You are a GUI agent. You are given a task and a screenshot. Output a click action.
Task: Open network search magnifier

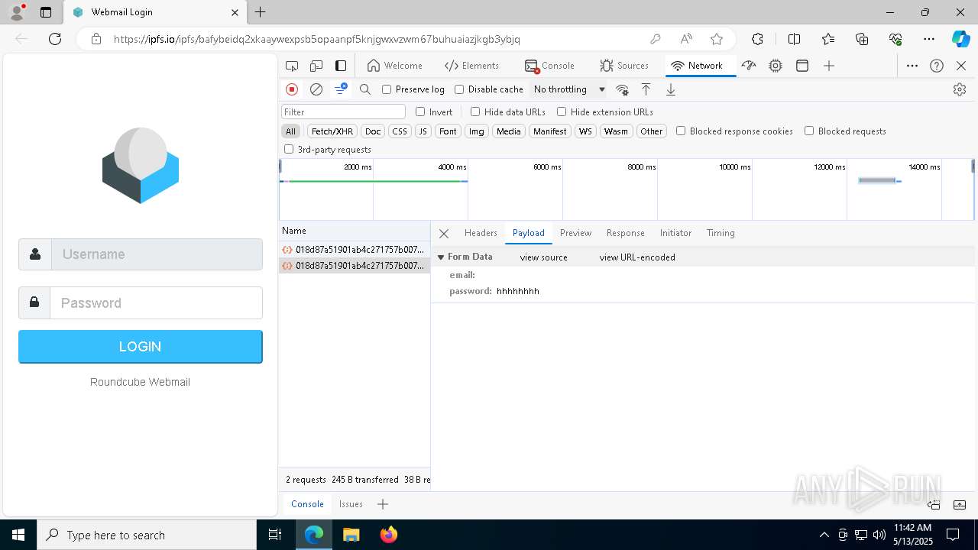tap(365, 89)
